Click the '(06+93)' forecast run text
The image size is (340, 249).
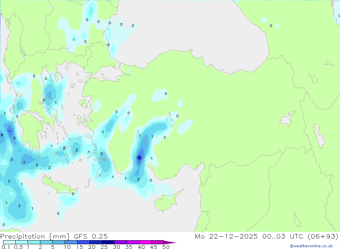[323, 236]
